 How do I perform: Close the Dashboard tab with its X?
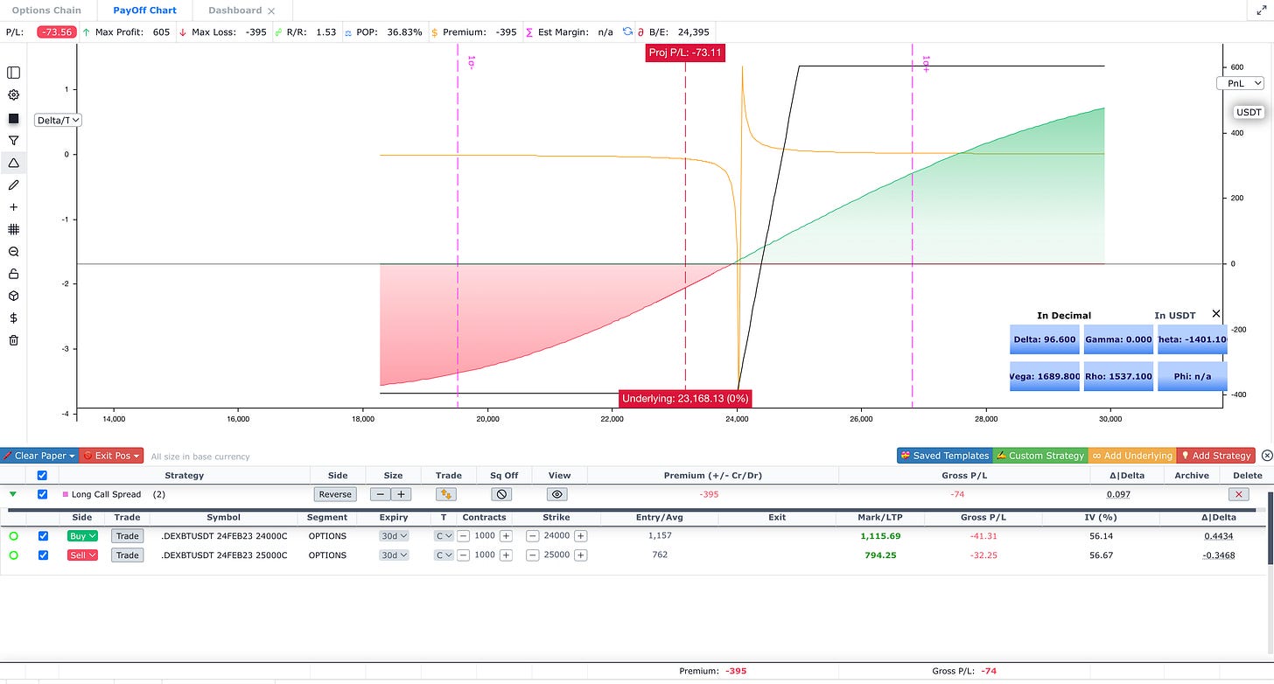pos(271,10)
